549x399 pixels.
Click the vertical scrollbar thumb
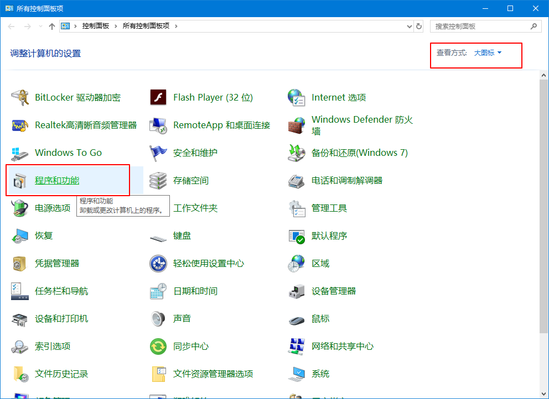click(544, 206)
